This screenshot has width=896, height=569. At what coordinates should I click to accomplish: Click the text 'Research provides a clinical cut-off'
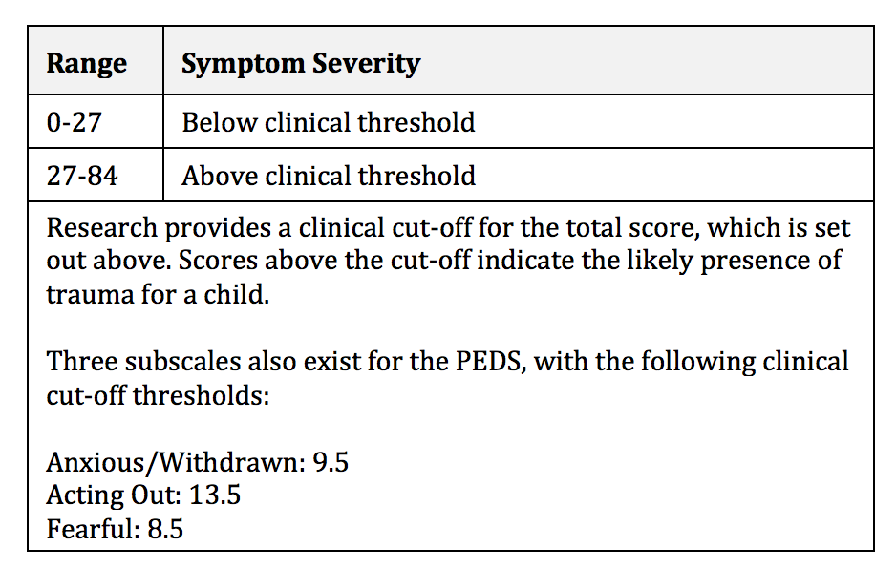coord(259,228)
